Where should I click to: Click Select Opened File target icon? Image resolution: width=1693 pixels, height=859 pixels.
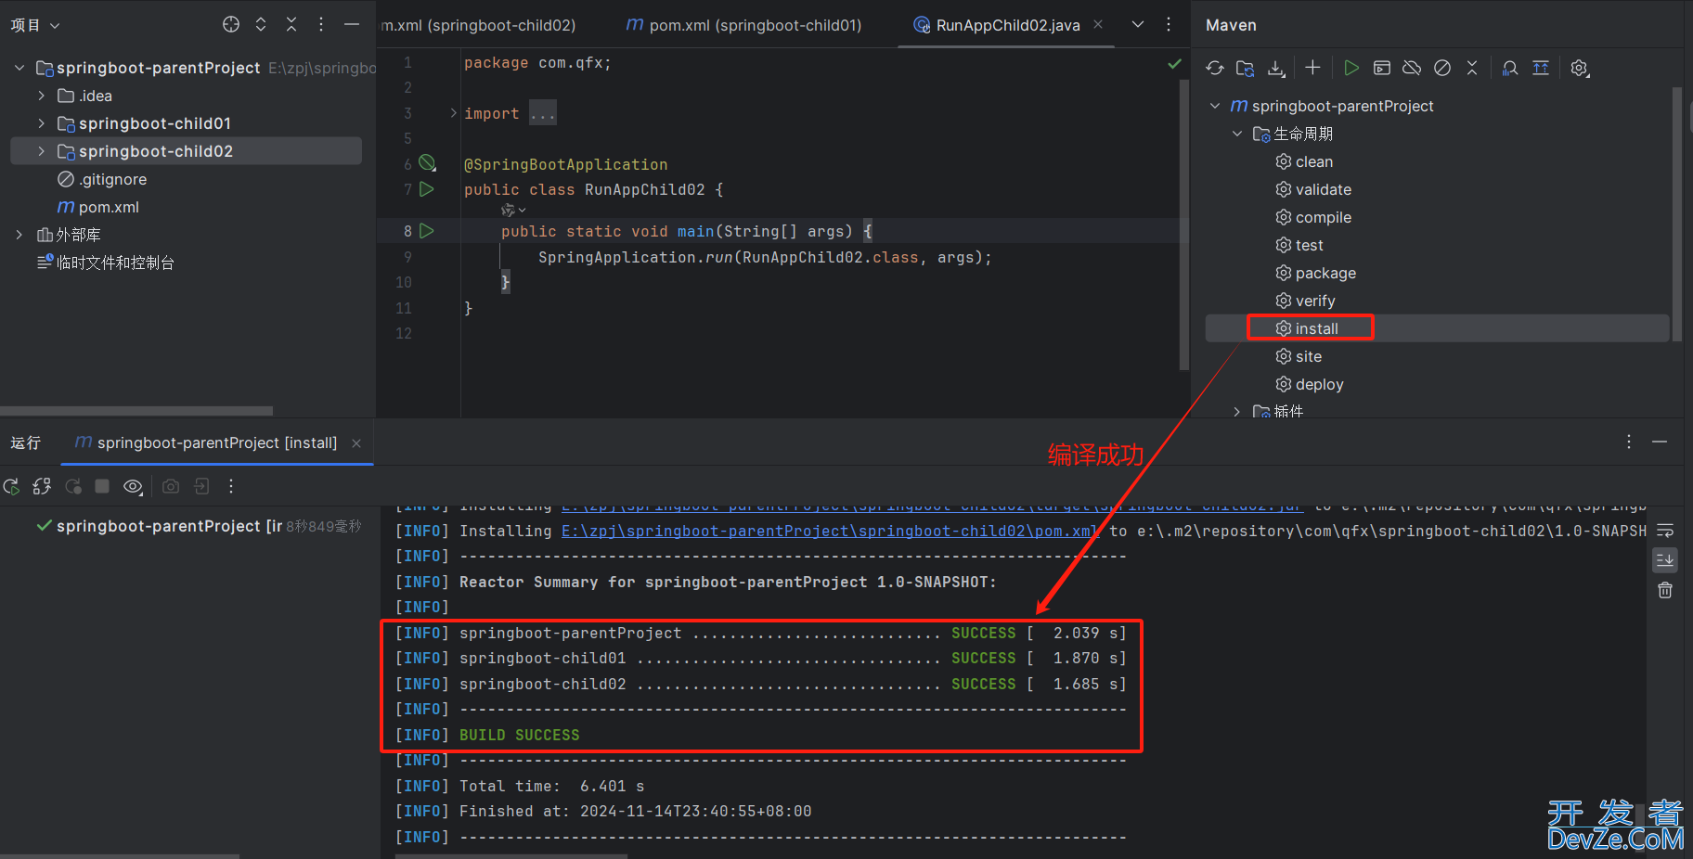point(231,24)
